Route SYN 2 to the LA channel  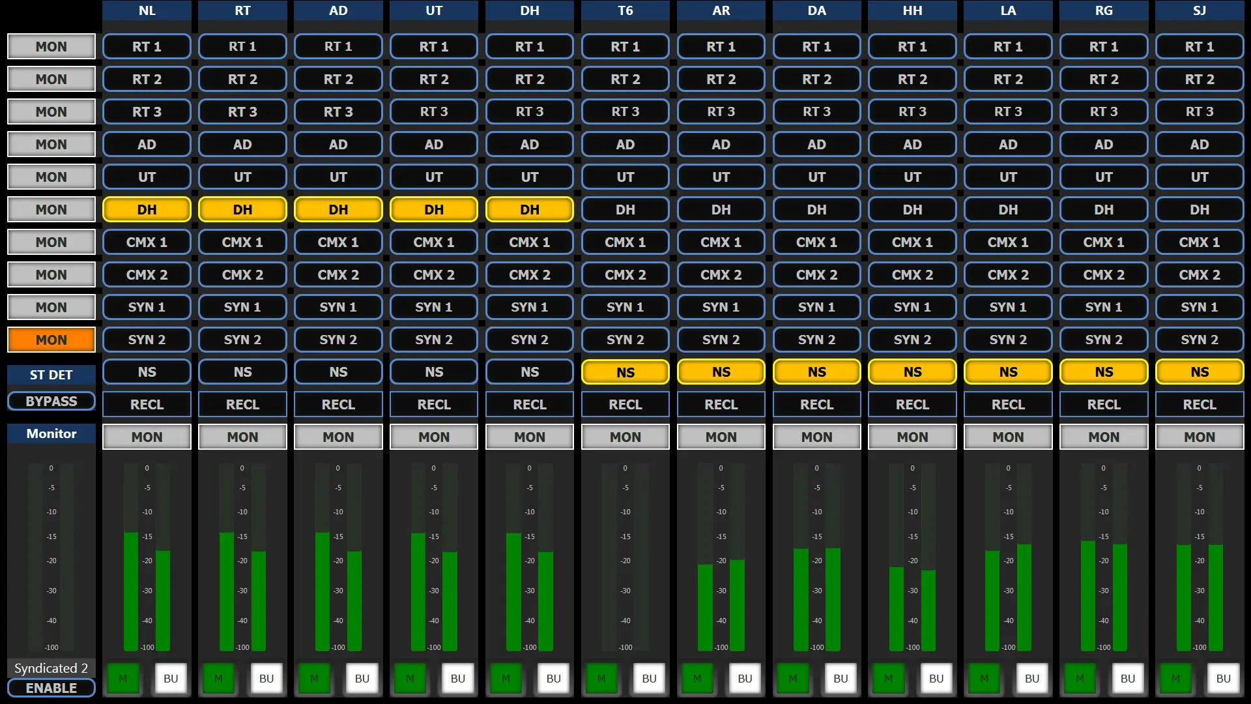pyautogui.click(x=1008, y=340)
